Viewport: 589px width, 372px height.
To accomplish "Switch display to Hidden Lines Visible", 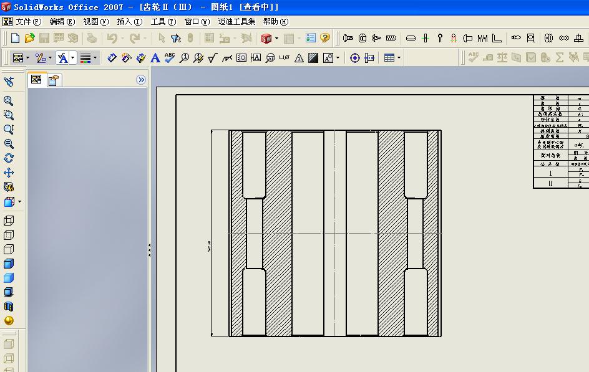I will click(9, 235).
